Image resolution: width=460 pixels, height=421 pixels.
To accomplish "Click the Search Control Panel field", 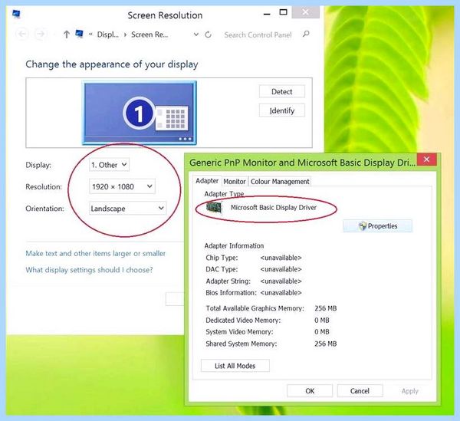I will [x=258, y=35].
